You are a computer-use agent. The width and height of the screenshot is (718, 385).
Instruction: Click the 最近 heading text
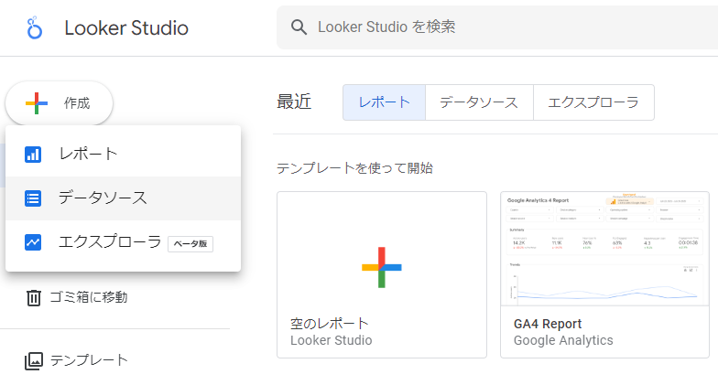294,102
